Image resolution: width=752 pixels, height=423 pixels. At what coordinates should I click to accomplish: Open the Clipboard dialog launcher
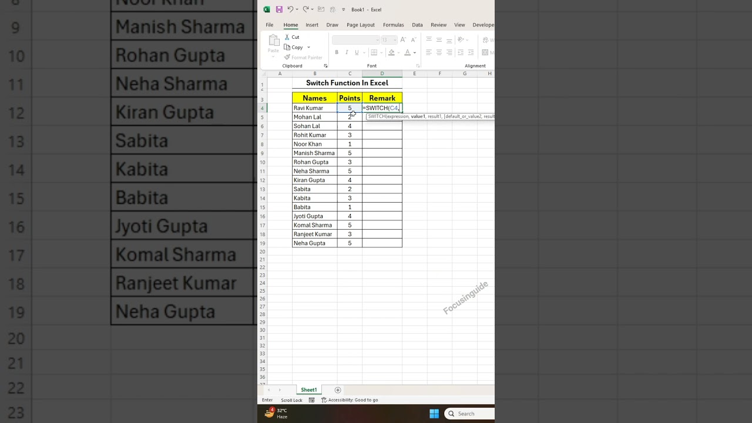coord(325,66)
